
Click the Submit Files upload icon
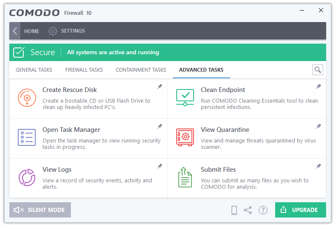click(185, 177)
